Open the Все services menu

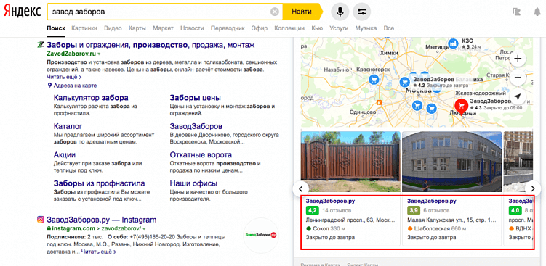[389, 28]
